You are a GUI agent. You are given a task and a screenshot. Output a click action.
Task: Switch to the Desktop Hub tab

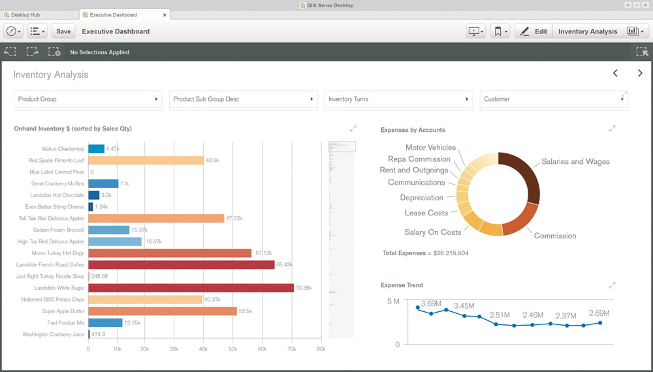click(39, 14)
